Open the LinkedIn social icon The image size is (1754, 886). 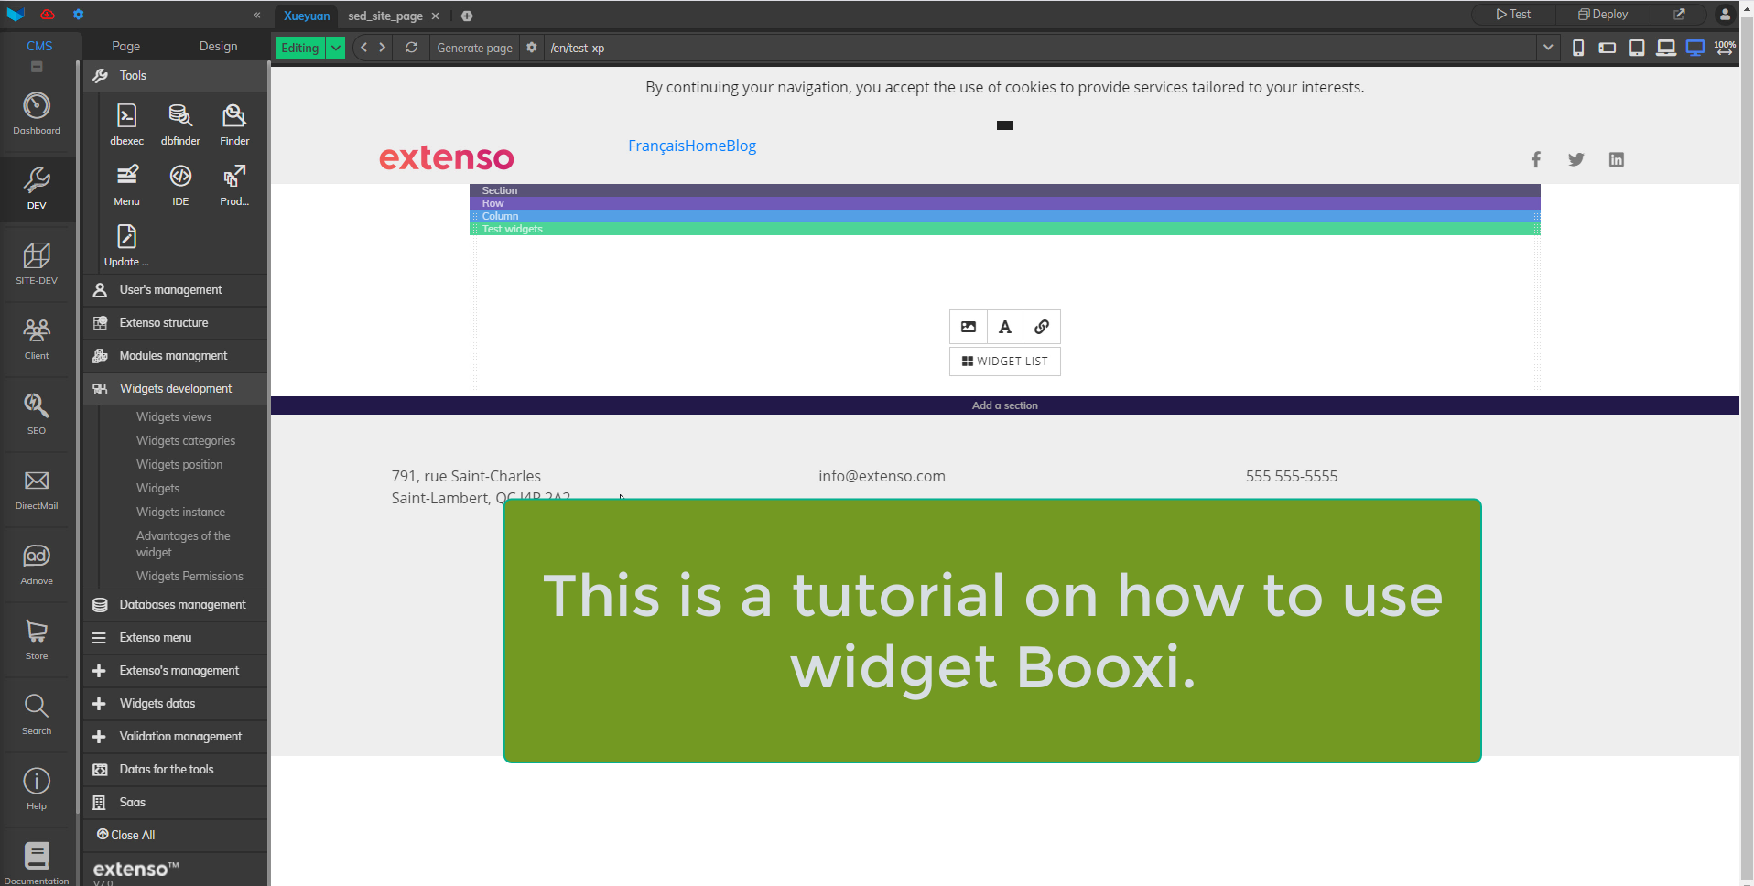pyautogui.click(x=1617, y=159)
